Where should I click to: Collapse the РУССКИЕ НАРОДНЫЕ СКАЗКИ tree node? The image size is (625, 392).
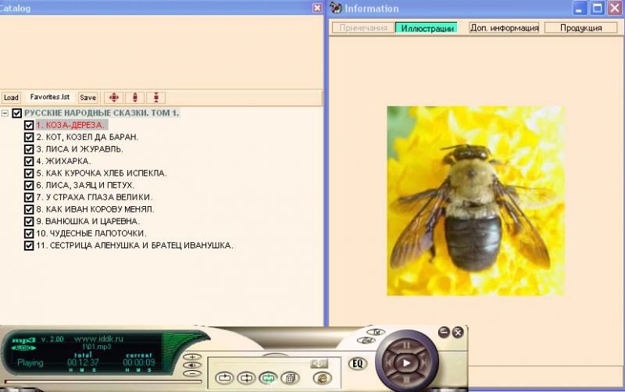(5, 113)
